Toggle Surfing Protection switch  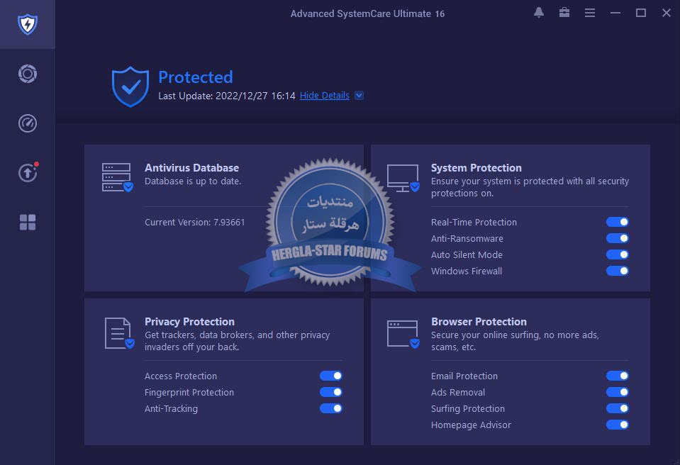pos(618,408)
